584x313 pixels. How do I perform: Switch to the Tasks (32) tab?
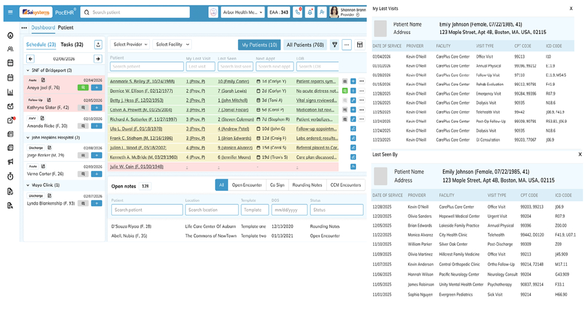coord(71,45)
